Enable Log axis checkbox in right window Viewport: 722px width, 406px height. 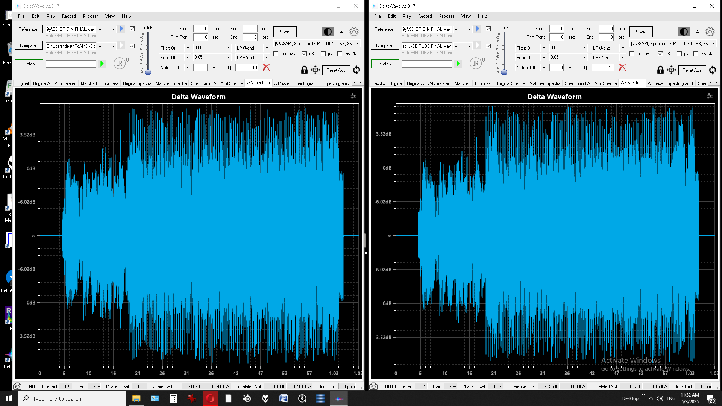632,54
